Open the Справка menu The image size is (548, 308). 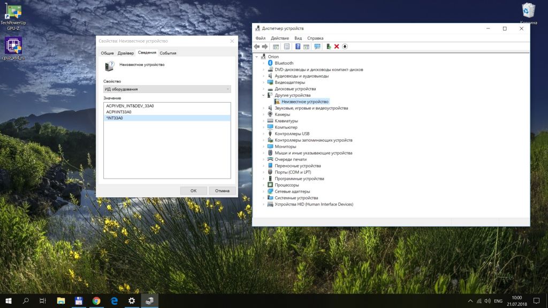pos(315,38)
